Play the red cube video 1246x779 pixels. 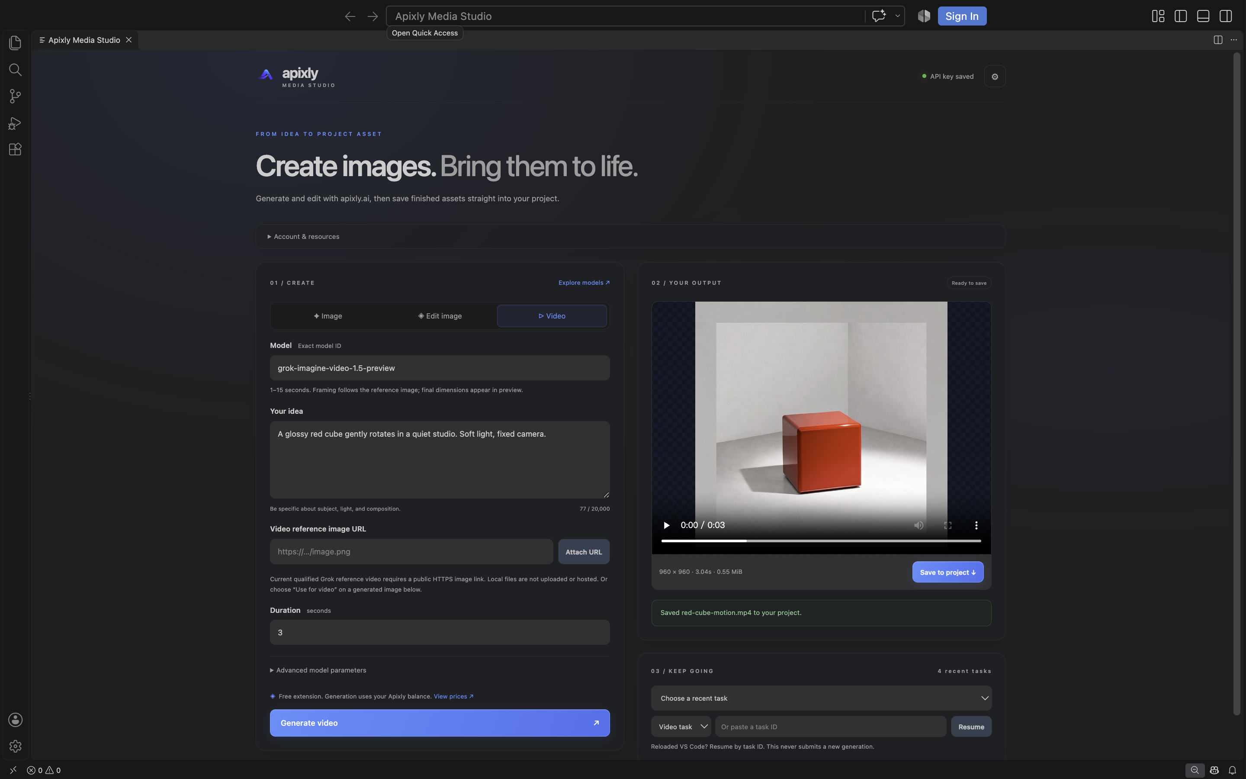click(666, 525)
